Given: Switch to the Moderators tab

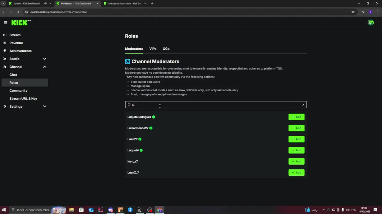Looking at the screenshot, I should coord(134,49).
